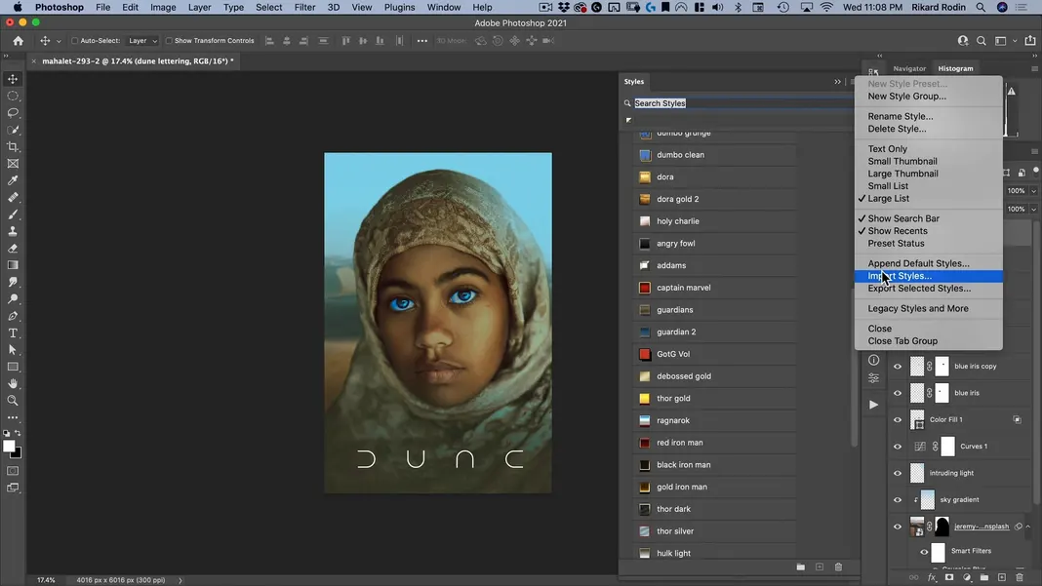Delete style with trash icon in Styles panel

click(838, 566)
